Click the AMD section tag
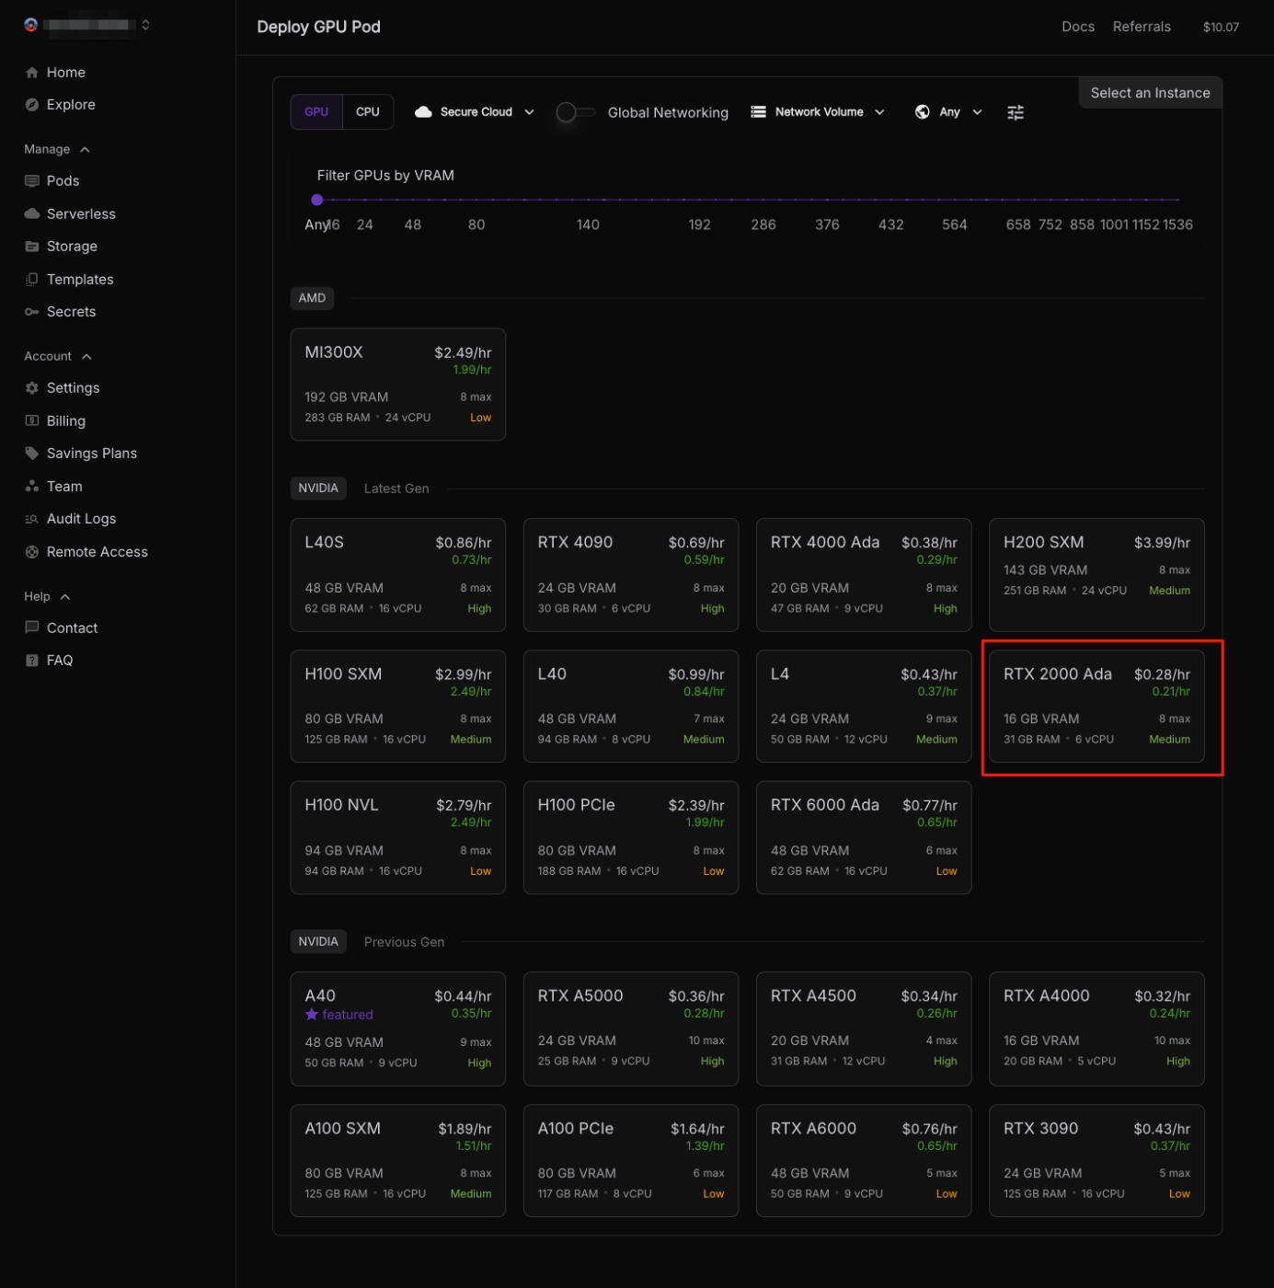This screenshot has height=1288, width=1274. pyautogui.click(x=312, y=298)
